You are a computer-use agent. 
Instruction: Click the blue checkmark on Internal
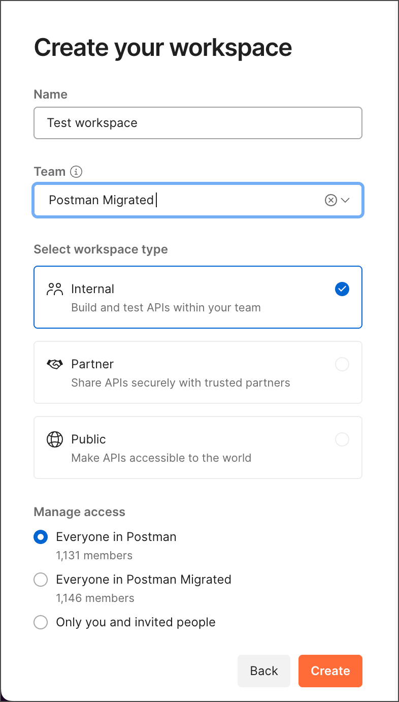click(x=342, y=289)
